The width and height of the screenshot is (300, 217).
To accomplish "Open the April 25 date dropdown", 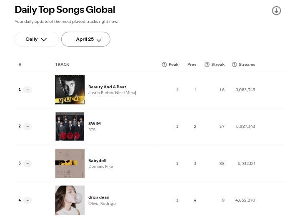I will pyautogui.click(x=86, y=39).
